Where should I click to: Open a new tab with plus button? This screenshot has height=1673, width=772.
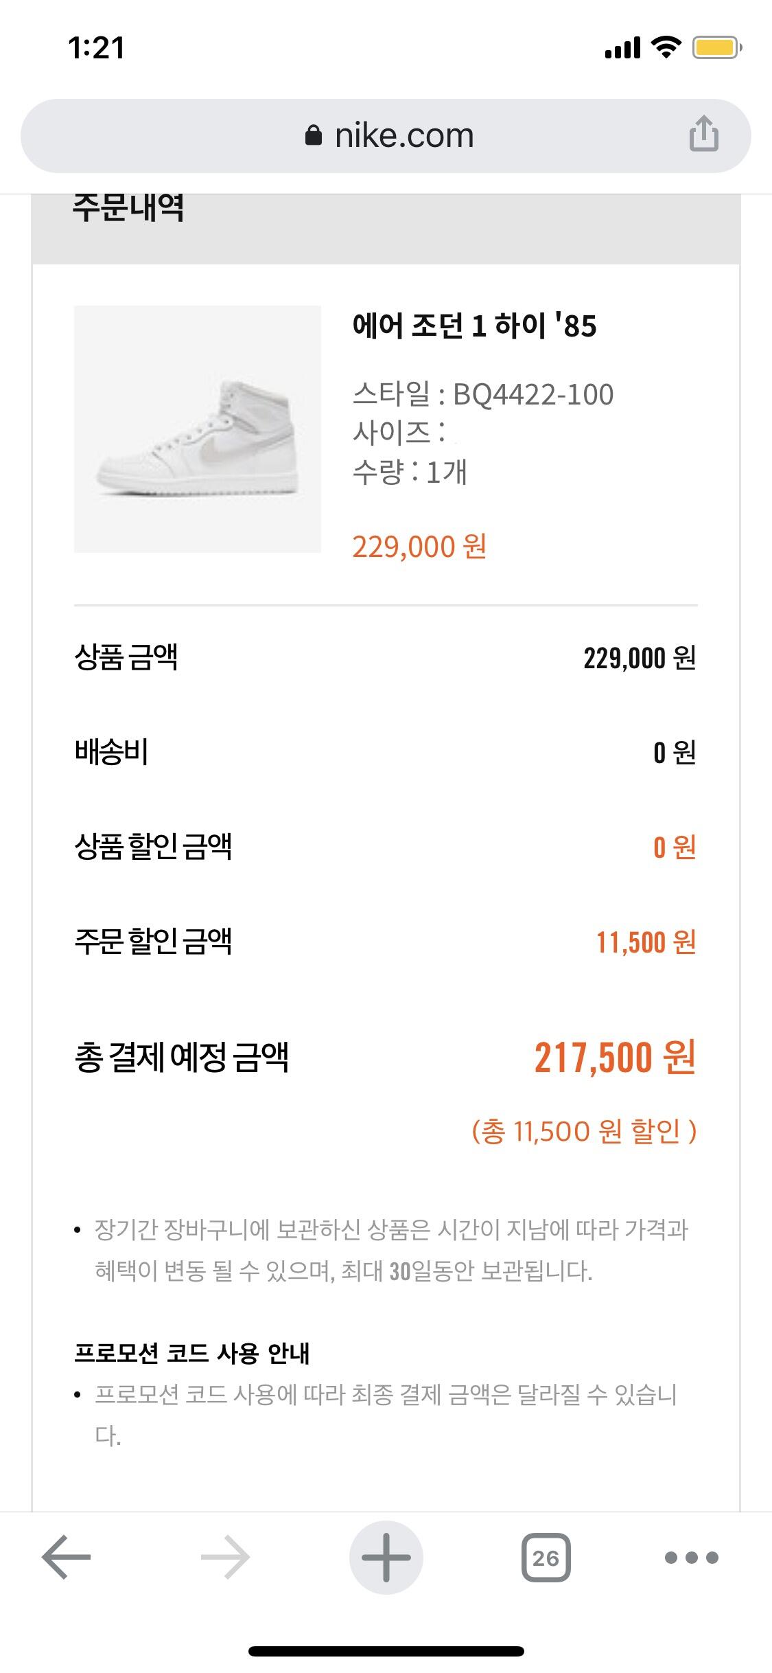point(386,1557)
